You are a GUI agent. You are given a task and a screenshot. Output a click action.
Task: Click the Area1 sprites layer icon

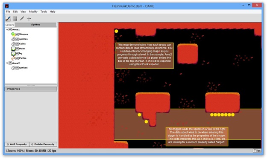pos(13,39)
